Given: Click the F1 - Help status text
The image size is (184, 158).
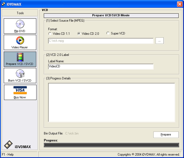Looking at the screenshot, I should coord(8,155).
